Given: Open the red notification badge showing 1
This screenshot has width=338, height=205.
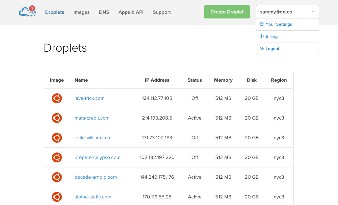Looking at the screenshot, I should [x=32, y=8].
